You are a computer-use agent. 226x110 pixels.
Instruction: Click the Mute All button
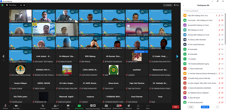(x=205, y=107)
